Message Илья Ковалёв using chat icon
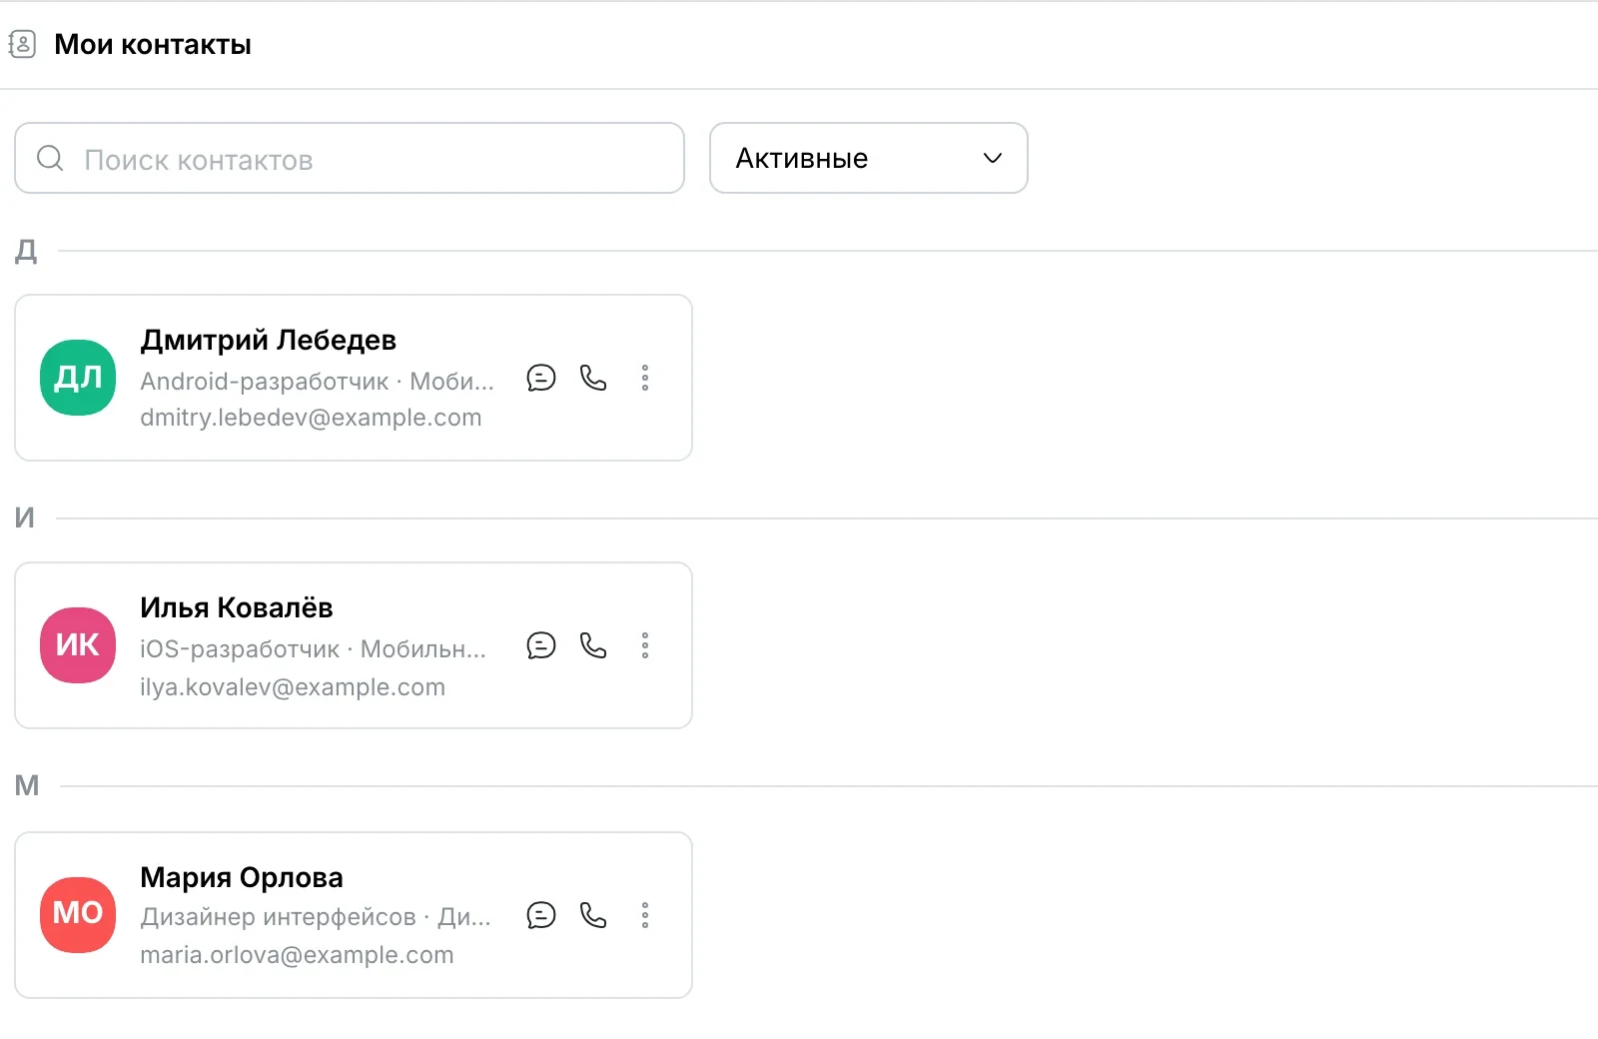 point(541,645)
